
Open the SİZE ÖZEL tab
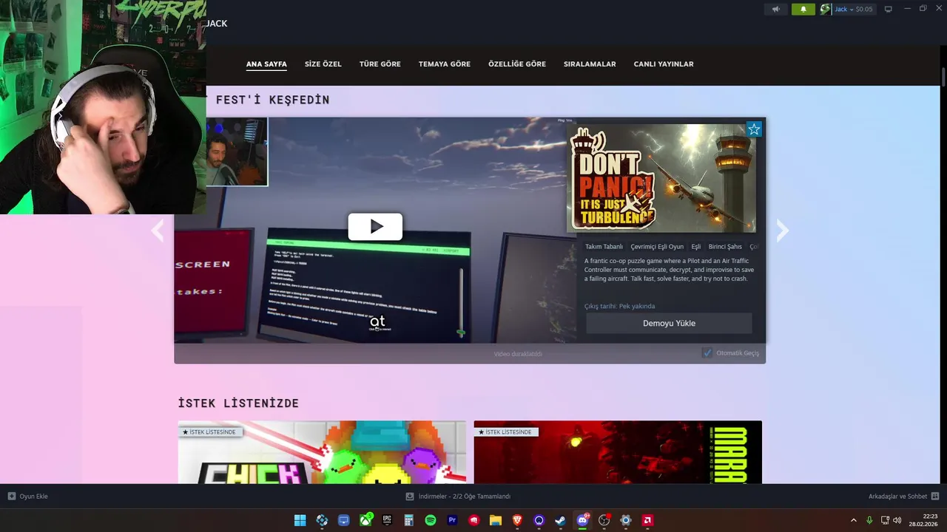(x=323, y=64)
